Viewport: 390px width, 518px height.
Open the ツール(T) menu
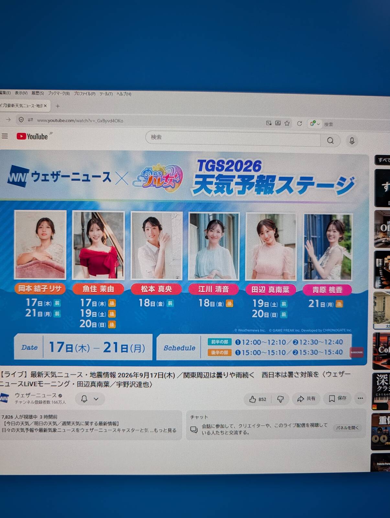point(106,94)
